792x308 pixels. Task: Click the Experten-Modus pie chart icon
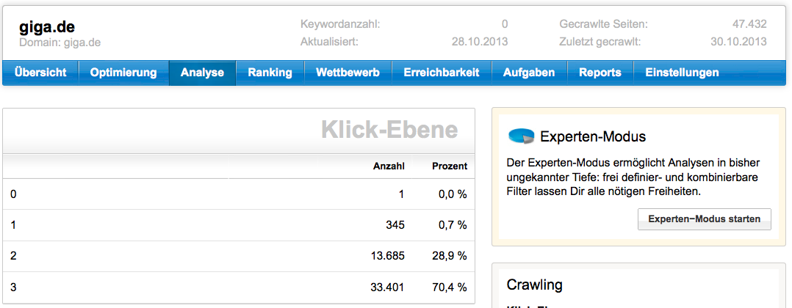point(521,136)
